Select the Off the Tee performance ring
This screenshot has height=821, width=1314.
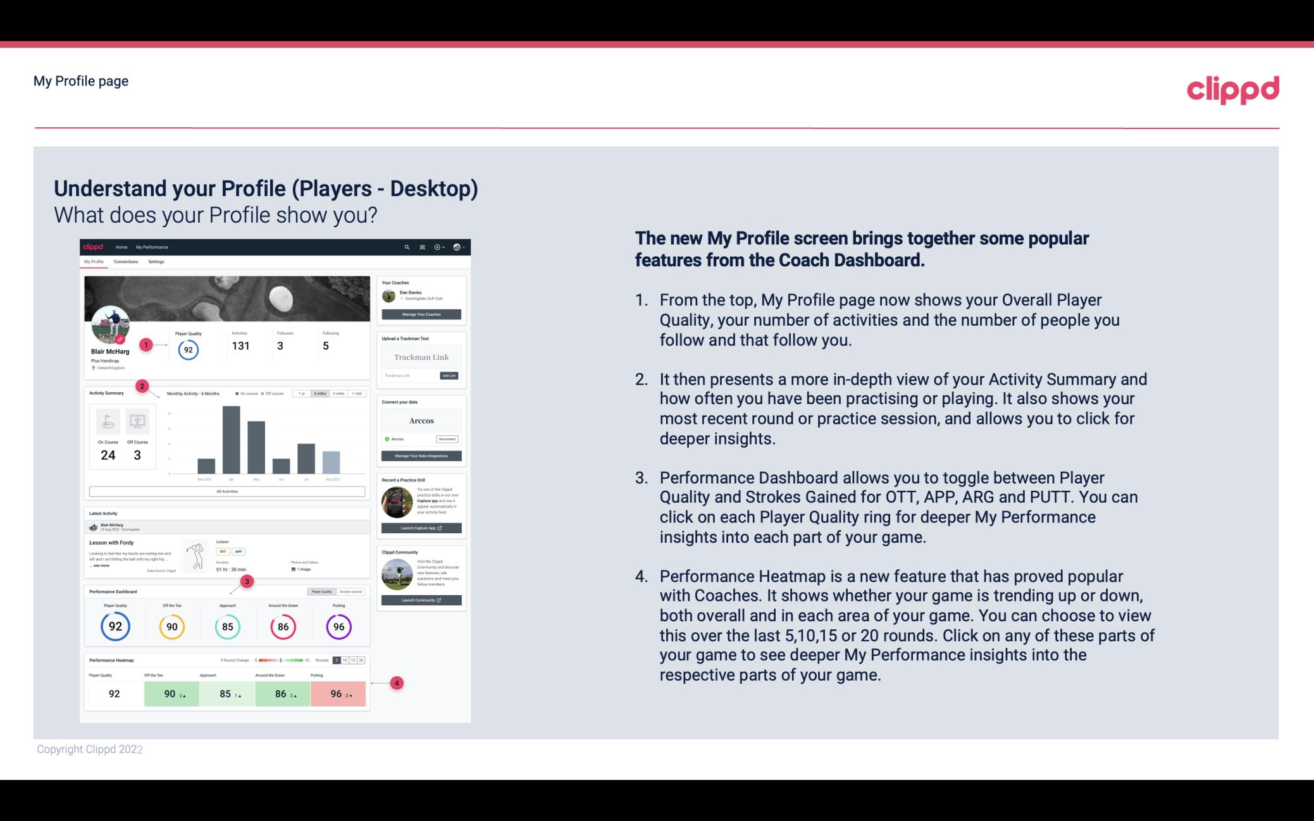pyautogui.click(x=170, y=626)
